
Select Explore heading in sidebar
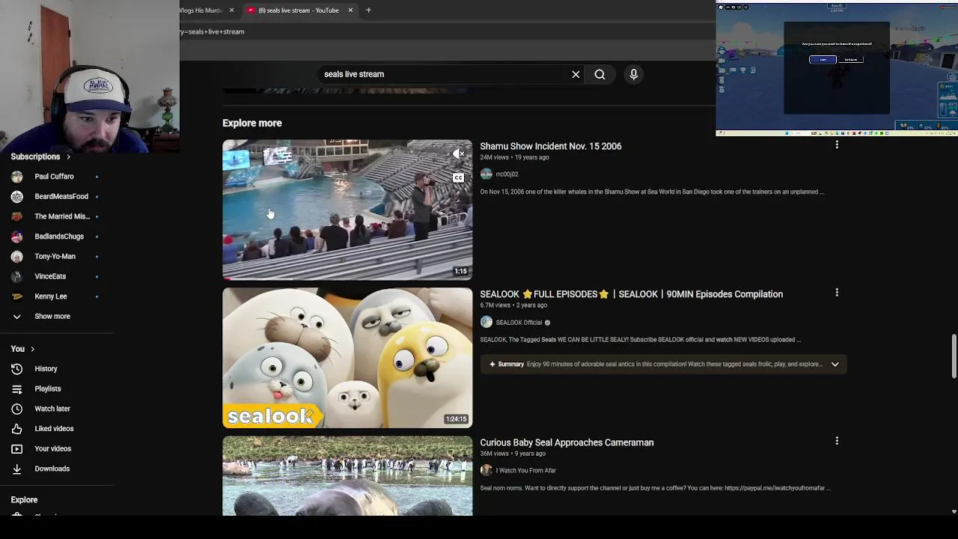(x=24, y=500)
